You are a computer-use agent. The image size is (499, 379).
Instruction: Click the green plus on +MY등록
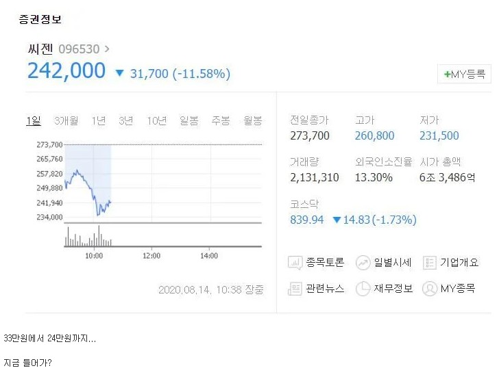(x=447, y=75)
